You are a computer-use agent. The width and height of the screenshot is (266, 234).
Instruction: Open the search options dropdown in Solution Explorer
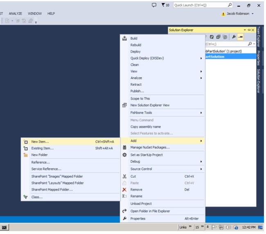[x=254, y=44]
